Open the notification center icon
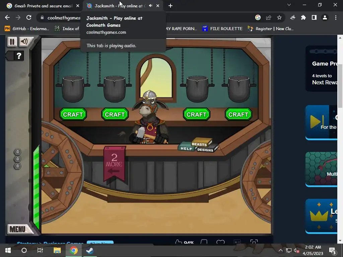The image size is (343, 257). 332,250
